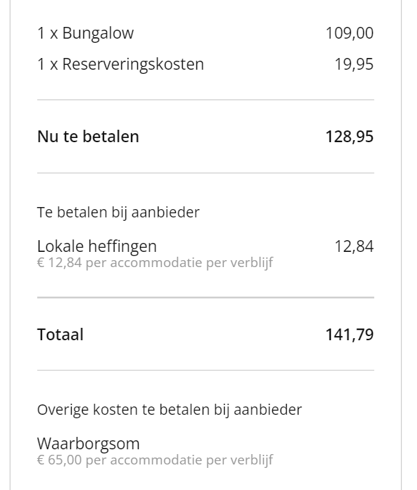Click the Bungalow price 109,00
The image size is (417, 490).
pyautogui.click(x=349, y=33)
